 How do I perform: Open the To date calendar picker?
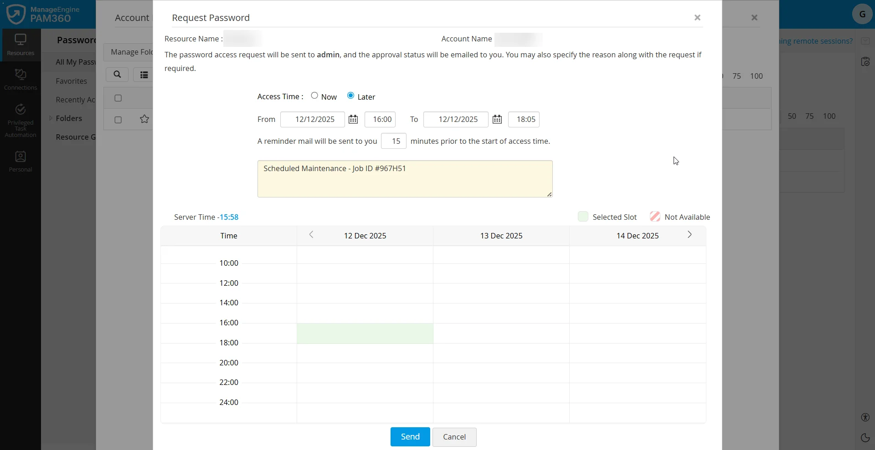coord(497,119)
